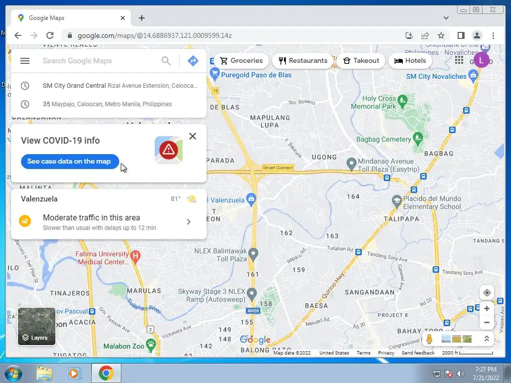Select 35 Maypajo, Caloocan recent search
The height and width of the screenshot is (383, 511).
[109, 104]
